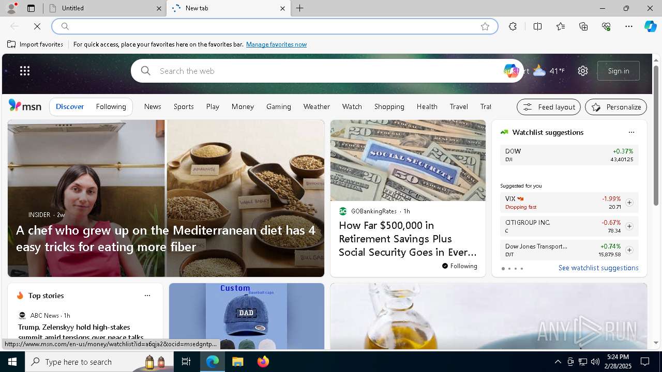Open the Watch menu item
The image size is (662, 372).
pyautogui.click(x=352, y=106)
